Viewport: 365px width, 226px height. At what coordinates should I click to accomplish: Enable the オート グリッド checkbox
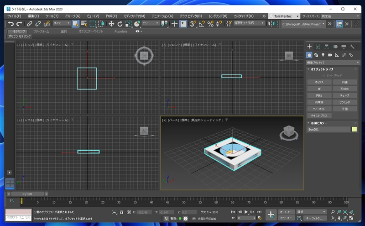[324, 75]
